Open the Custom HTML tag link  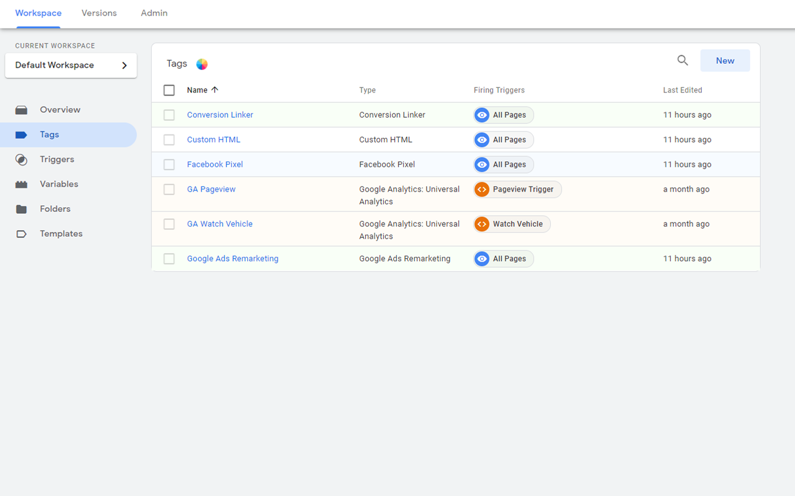214,139
